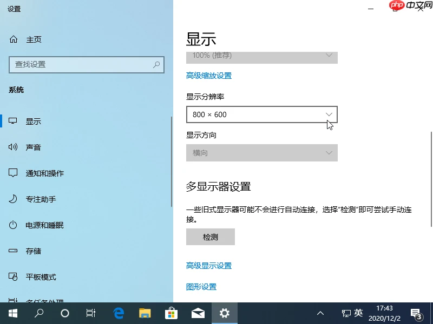Screen dimensions: 433x324
Task: Open the Mail app from taskbar
Action: click(198, 313)
